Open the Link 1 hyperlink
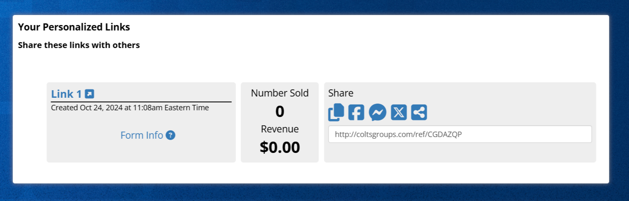The image size is (629, 201). tap(66, 94)
